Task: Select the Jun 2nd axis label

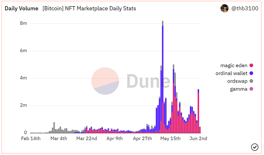Action: [x=198, y=139]
